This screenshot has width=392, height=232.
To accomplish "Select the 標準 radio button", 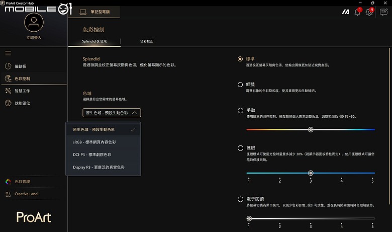I will coord(240,59).
